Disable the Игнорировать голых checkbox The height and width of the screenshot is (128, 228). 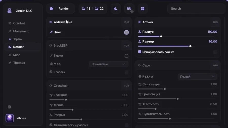[x=140, y=52]
